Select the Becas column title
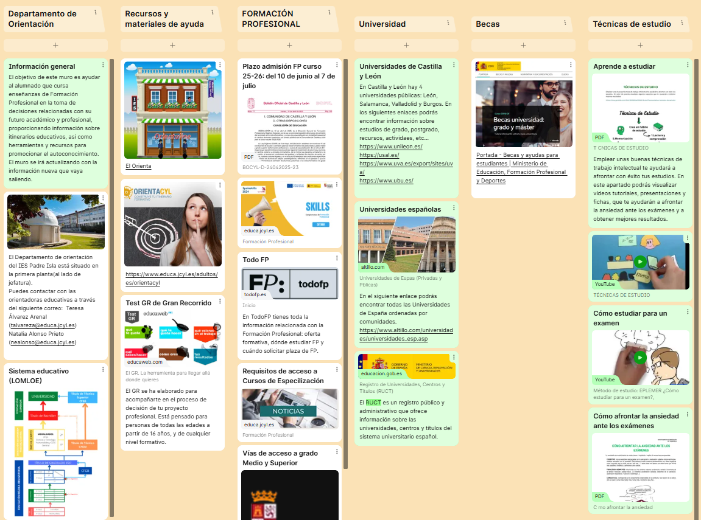The image size is (701, 520). tap(487, 24)
